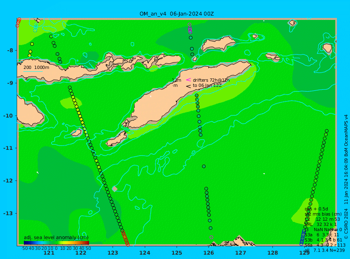Select the 'drifters 72h@12h' legend text
The width and height of the screenshot is (350, 259).
211,80
